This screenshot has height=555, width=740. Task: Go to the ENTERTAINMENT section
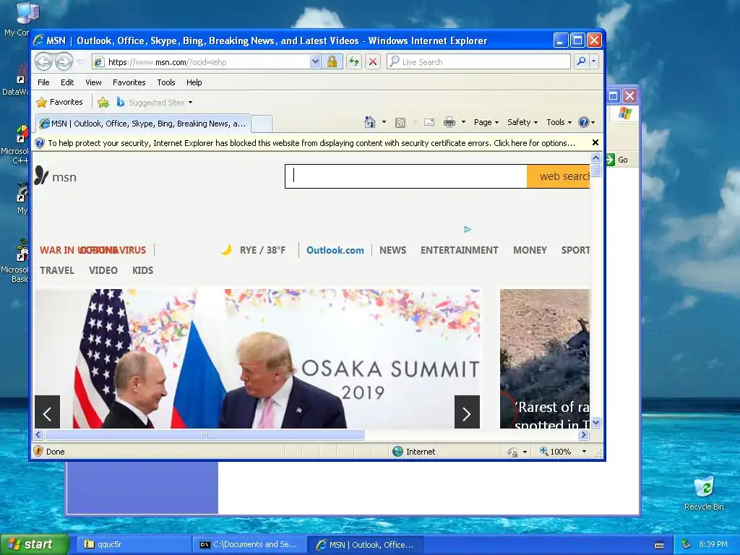tap(459, 250)
